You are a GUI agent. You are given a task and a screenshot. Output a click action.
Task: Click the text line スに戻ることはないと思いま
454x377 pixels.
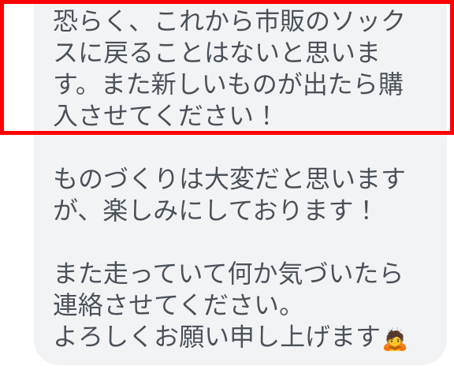217,53
